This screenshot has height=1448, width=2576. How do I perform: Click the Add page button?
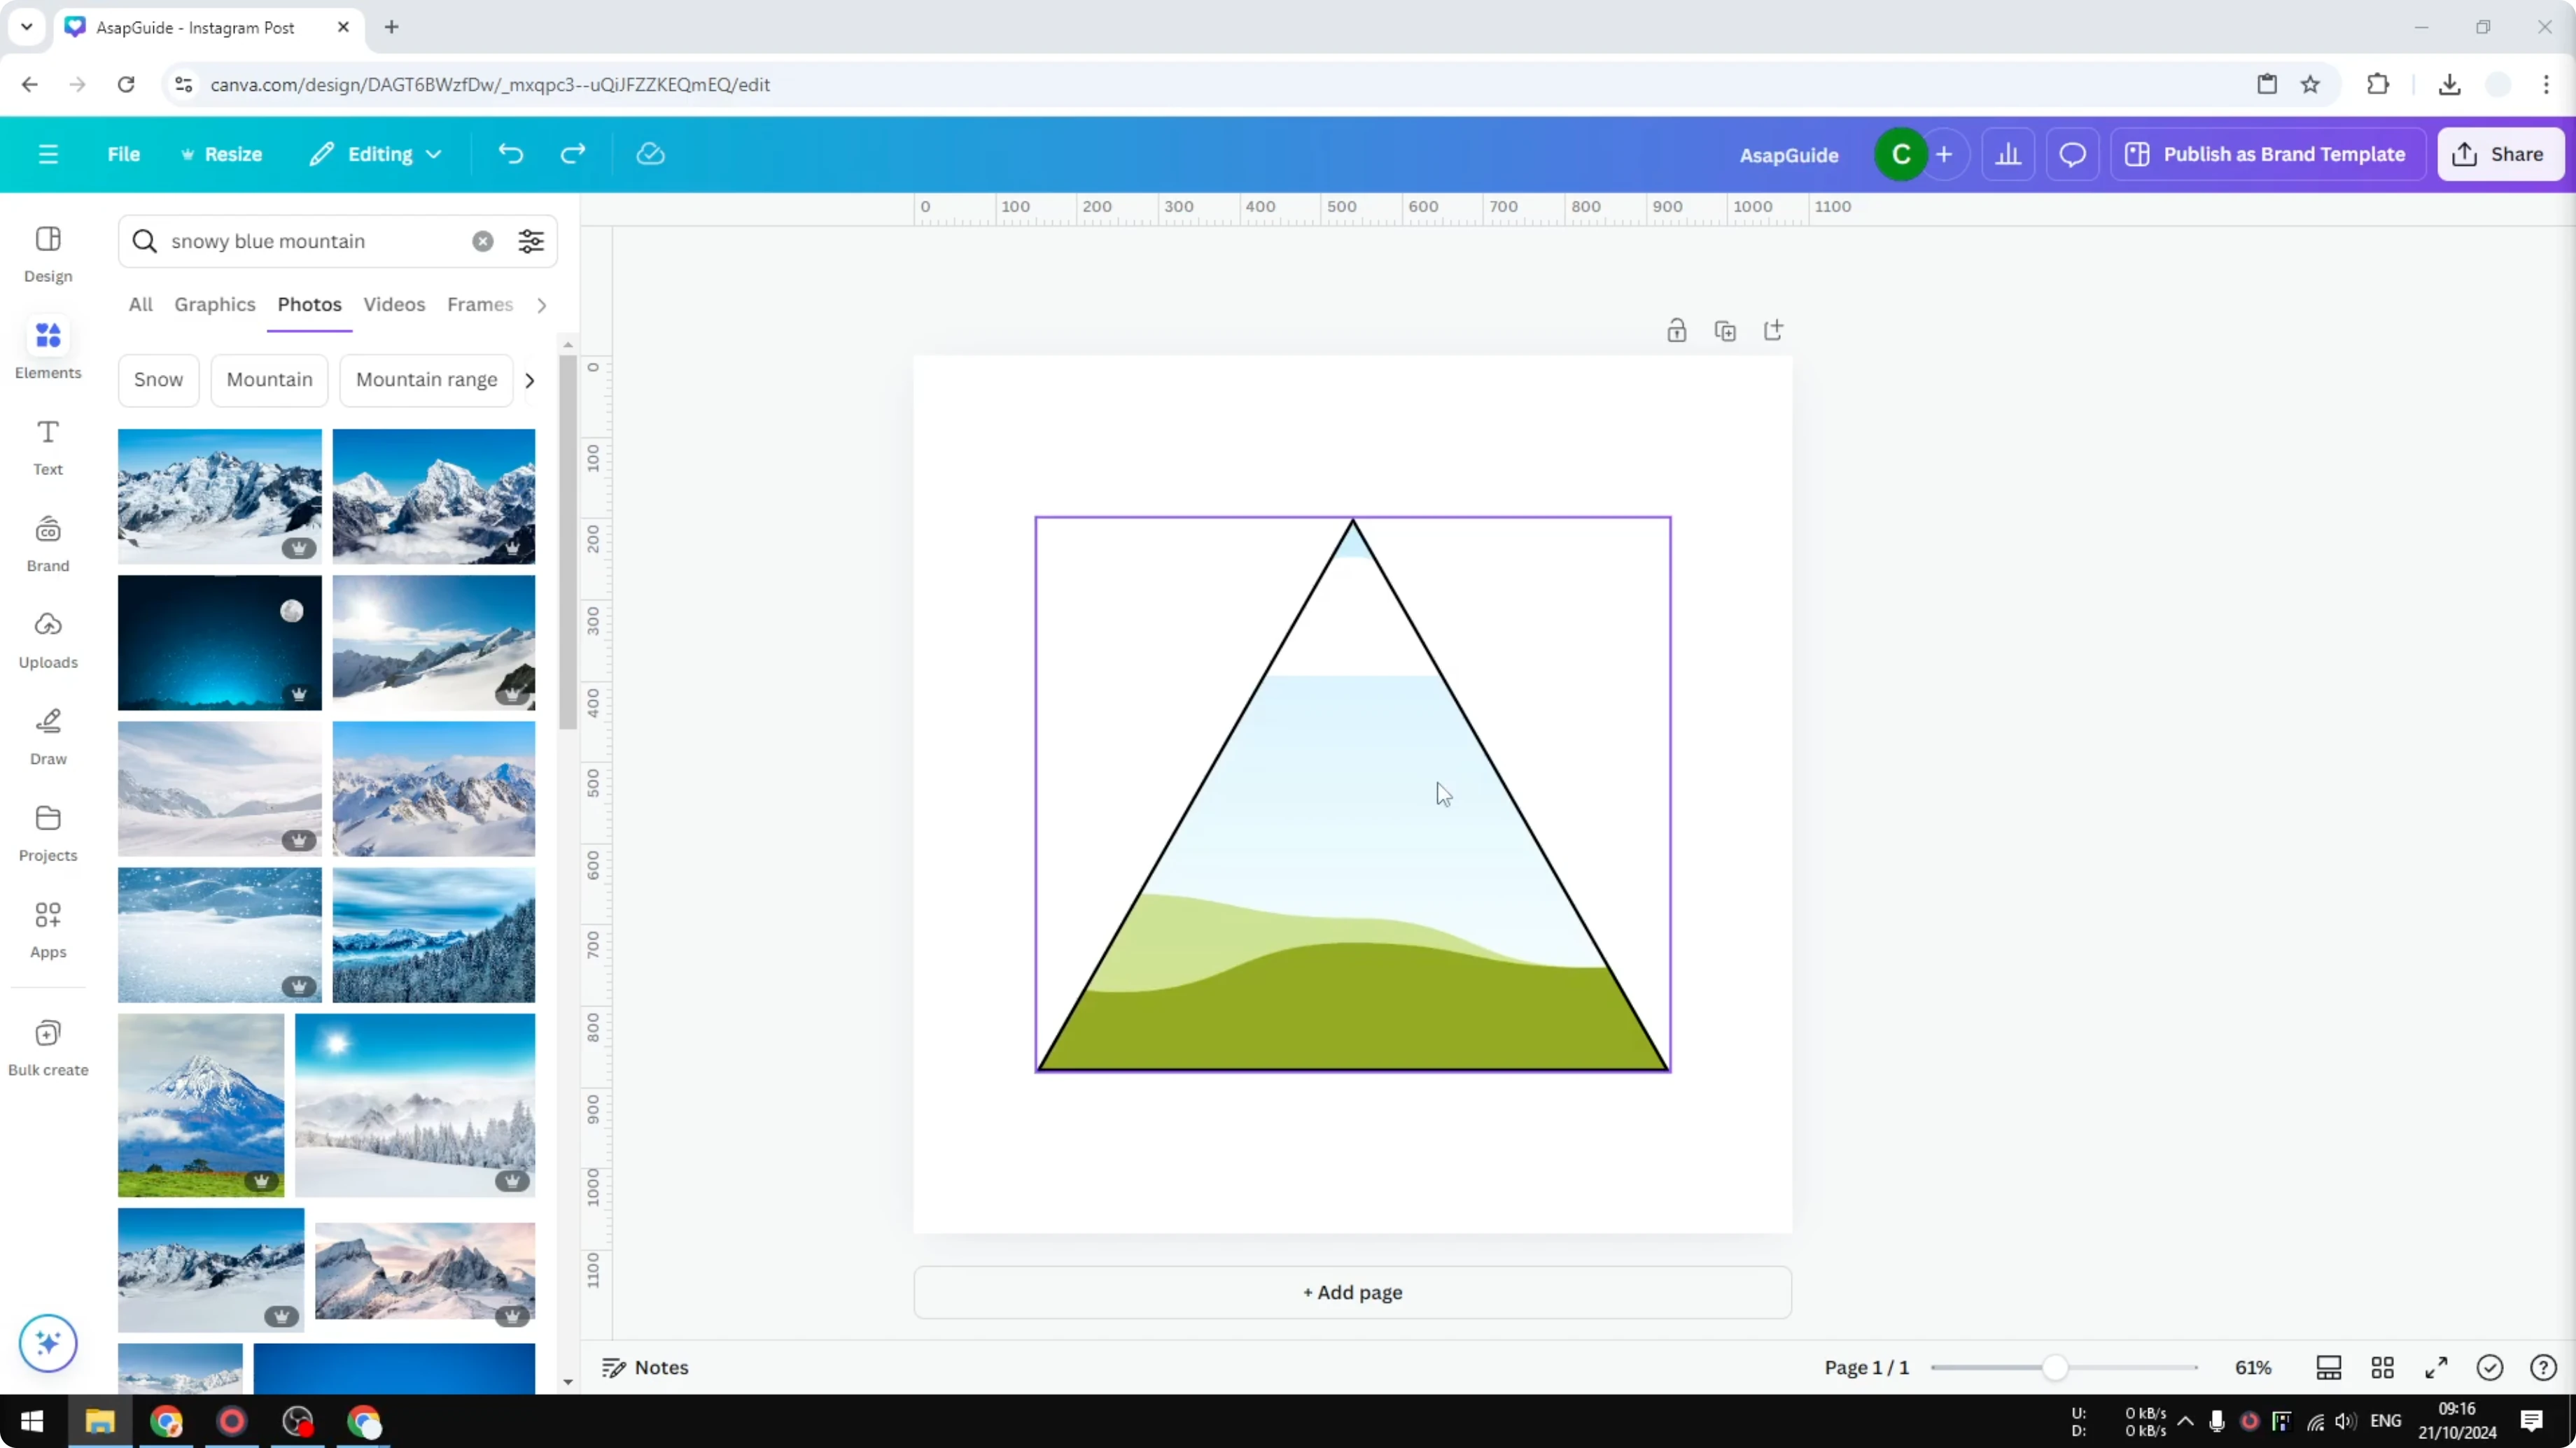1352,1292
